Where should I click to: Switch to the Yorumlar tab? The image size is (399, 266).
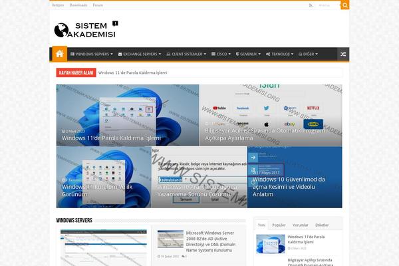tap(301, 225)
